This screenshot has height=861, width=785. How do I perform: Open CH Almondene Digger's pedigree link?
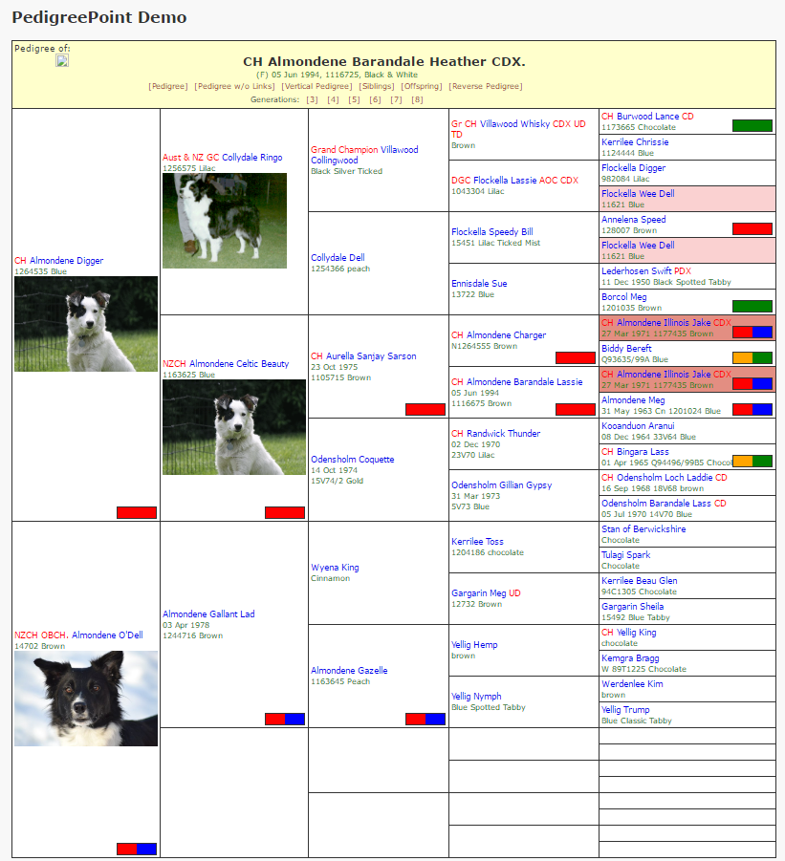pyautogui.click(x=58, y=261)
